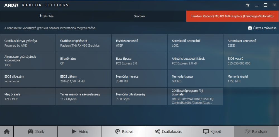
Task: Select the Memória típusa tile
Action: pyautogui.click(x=195, y=79)
